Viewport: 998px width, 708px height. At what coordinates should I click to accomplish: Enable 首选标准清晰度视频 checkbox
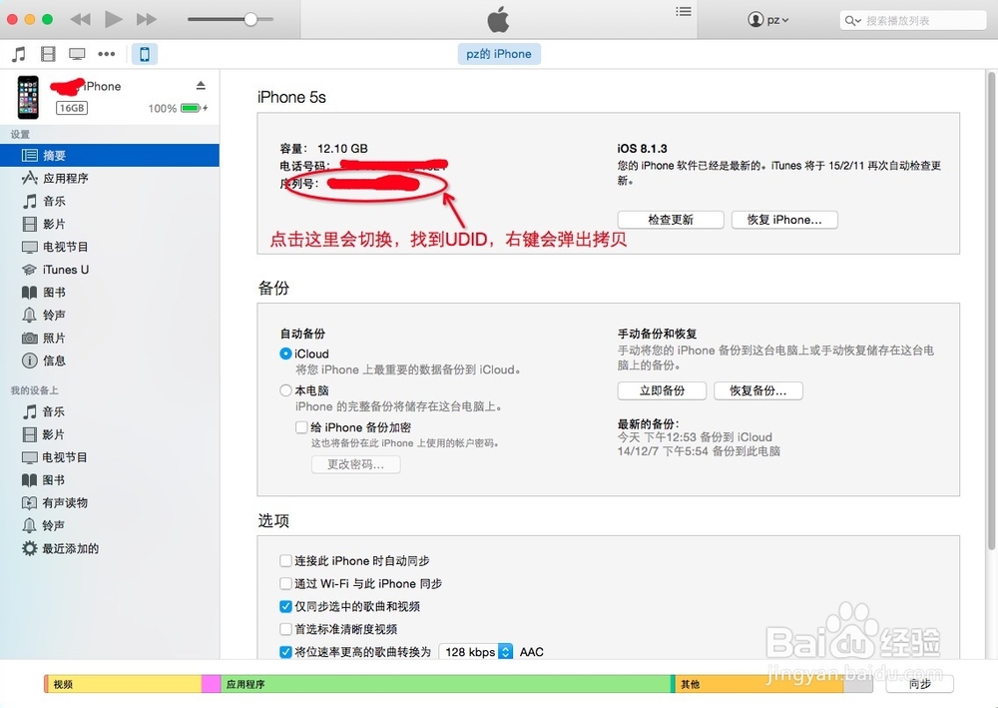[x=285, y=629]
